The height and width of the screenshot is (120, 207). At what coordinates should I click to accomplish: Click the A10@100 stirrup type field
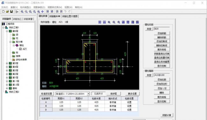tap(162, 75)
